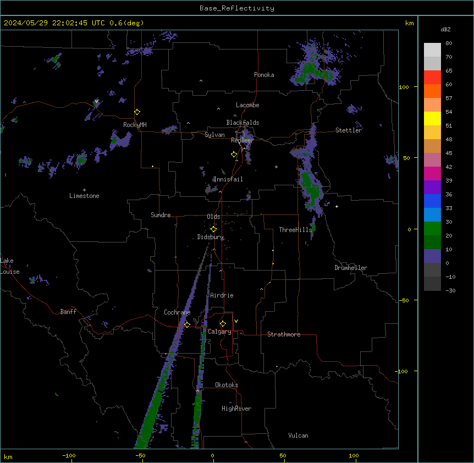Select the Calgary label
Image resolution: width=474 pixels, height=463 pixels.
(x=220, y=332)
